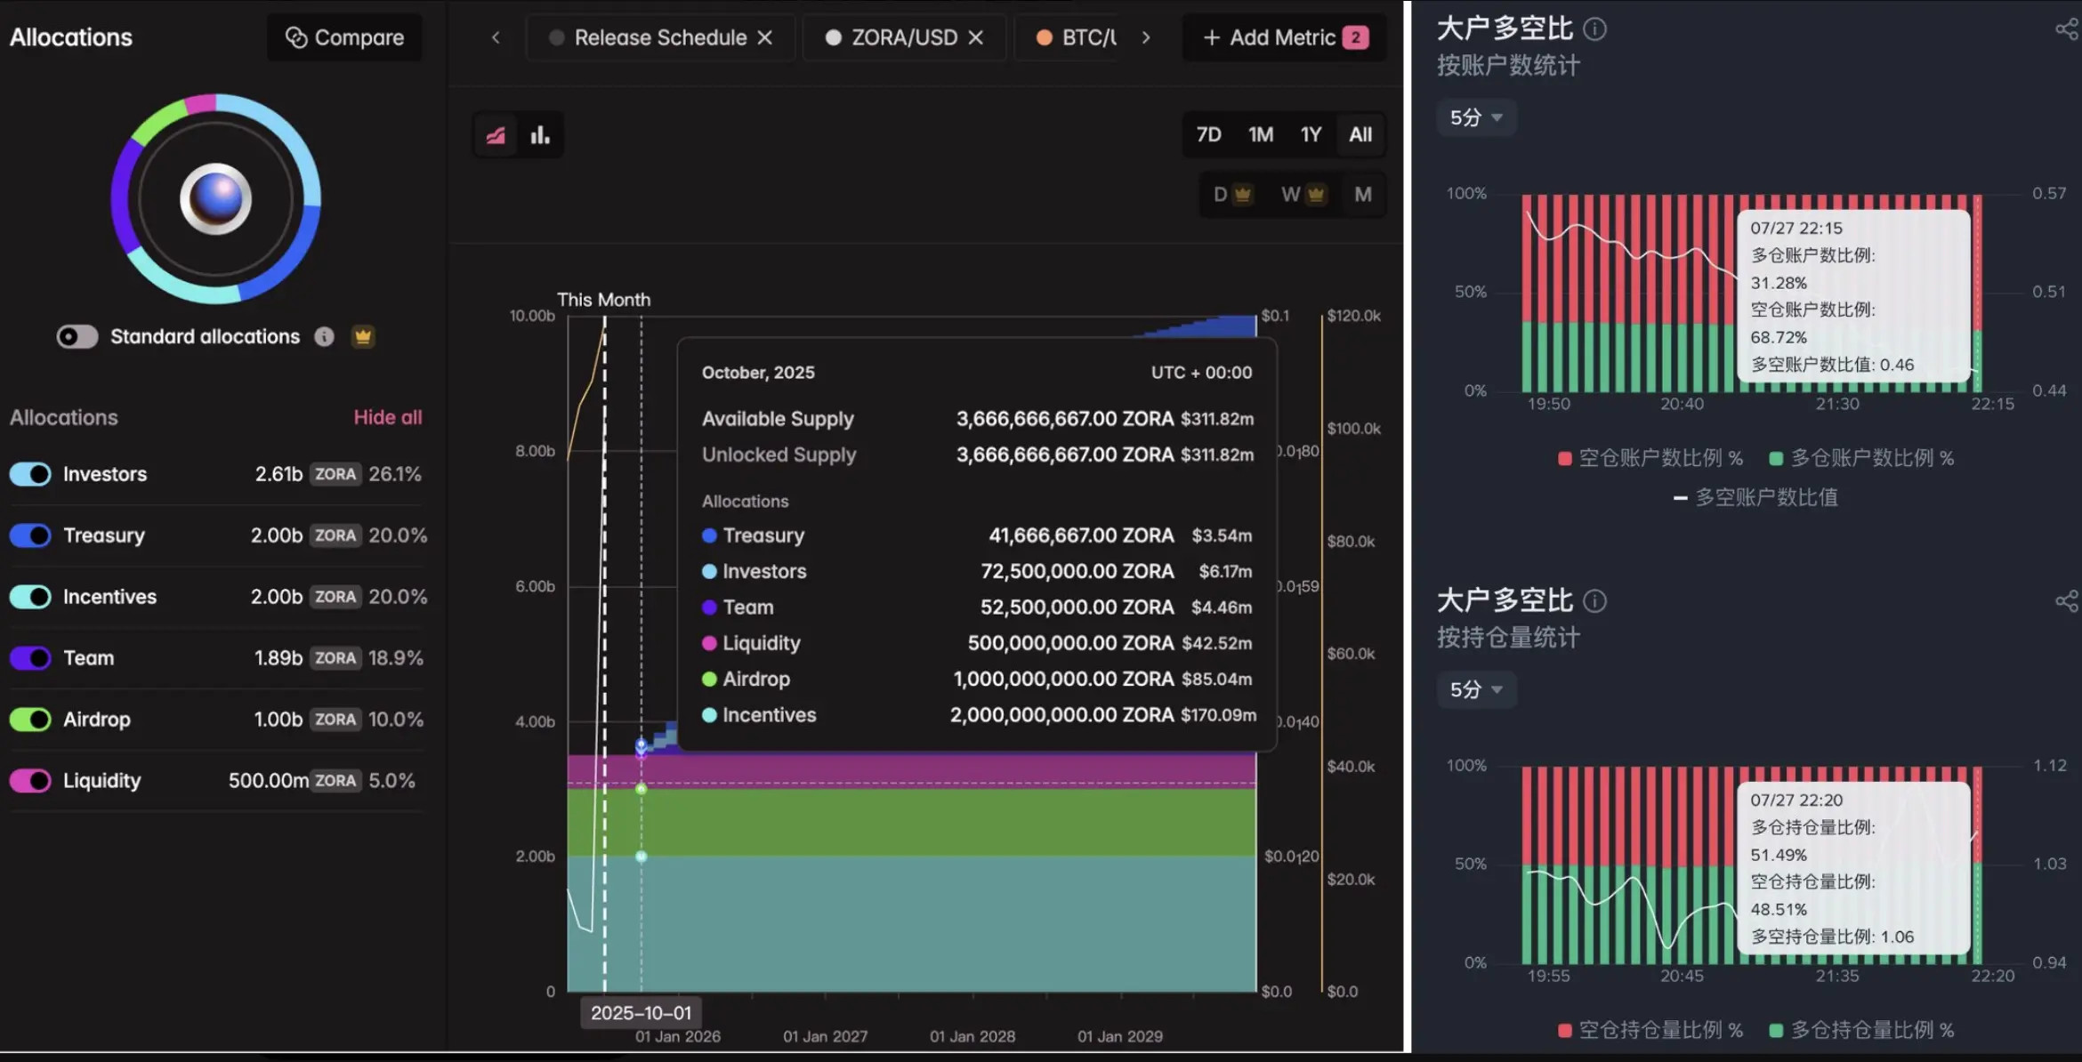The height and width of the screenshot is (1062, 2082).
Task: Click the back chevron beside metric tabs
Action: click(x=496, y=37)
